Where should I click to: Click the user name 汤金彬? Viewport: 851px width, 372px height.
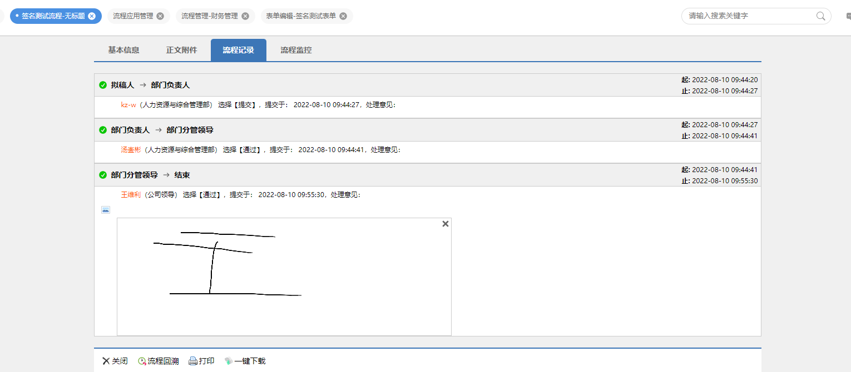pos(131,150)
